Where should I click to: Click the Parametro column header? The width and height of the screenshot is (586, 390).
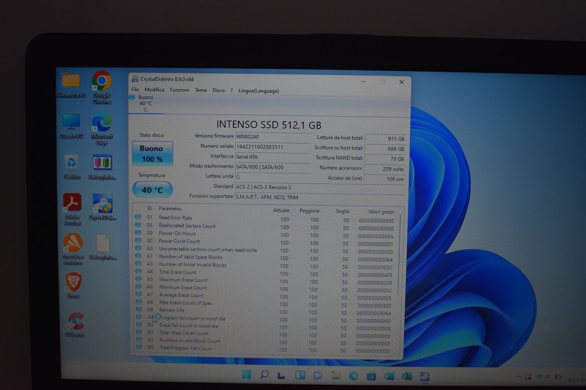[170, 209]
